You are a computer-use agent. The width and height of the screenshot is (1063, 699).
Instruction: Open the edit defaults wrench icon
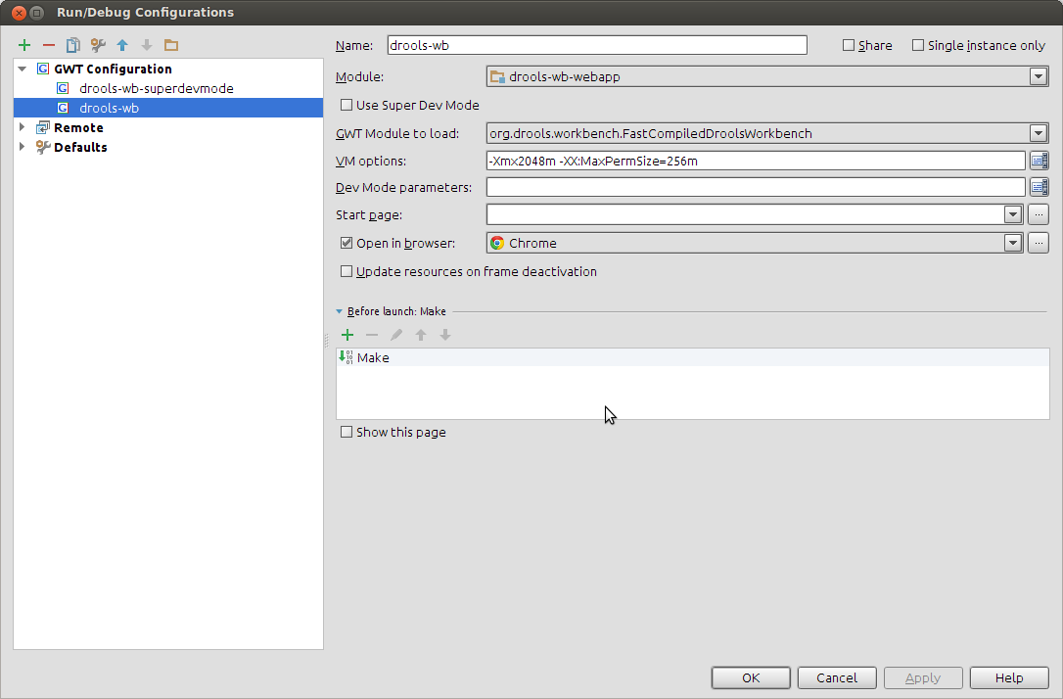pyautogui.click(x=98, y=45)
